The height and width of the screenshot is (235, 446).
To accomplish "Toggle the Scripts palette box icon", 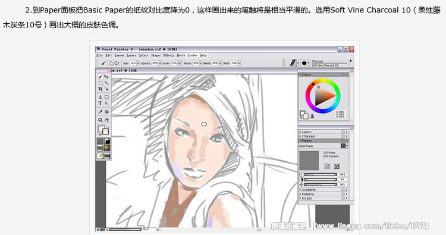I will [343, 198].
